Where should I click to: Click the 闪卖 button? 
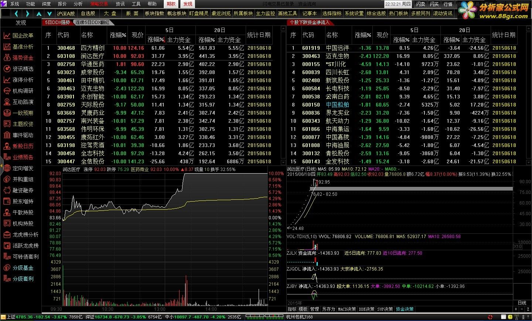[x=420, y=4]
